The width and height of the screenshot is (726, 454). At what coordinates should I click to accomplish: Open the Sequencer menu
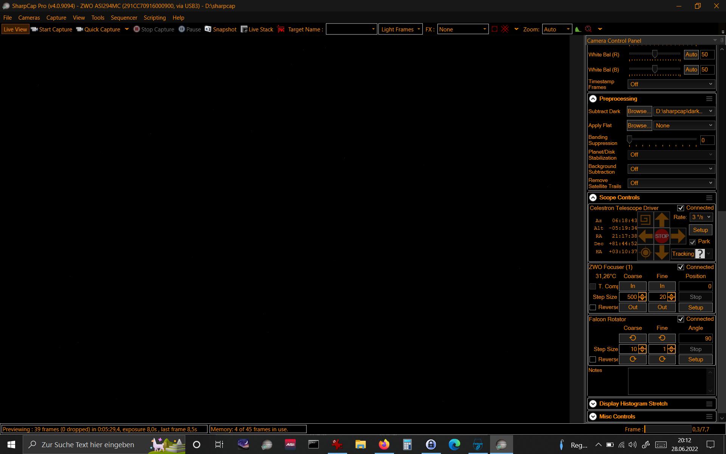(x=124, y=18)
